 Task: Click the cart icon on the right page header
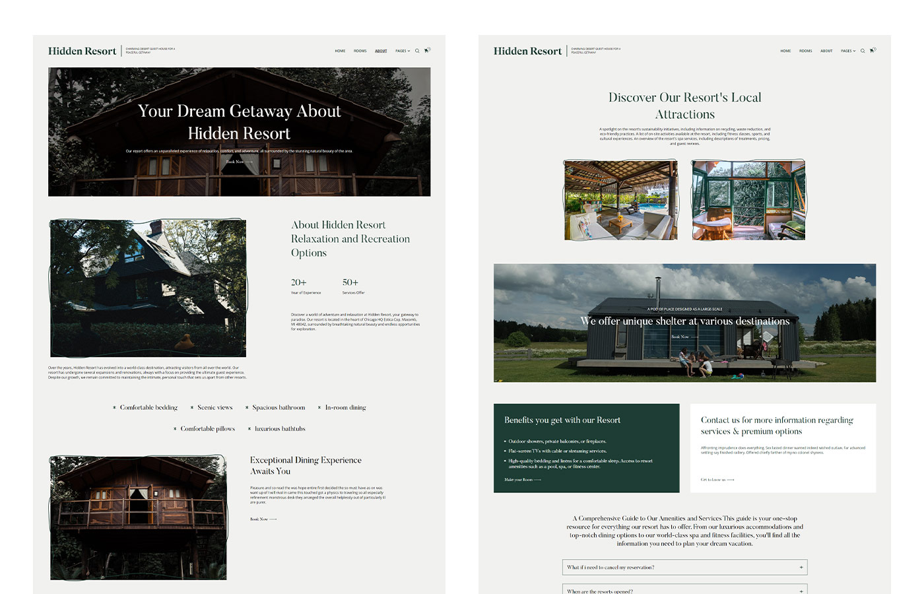873,50
